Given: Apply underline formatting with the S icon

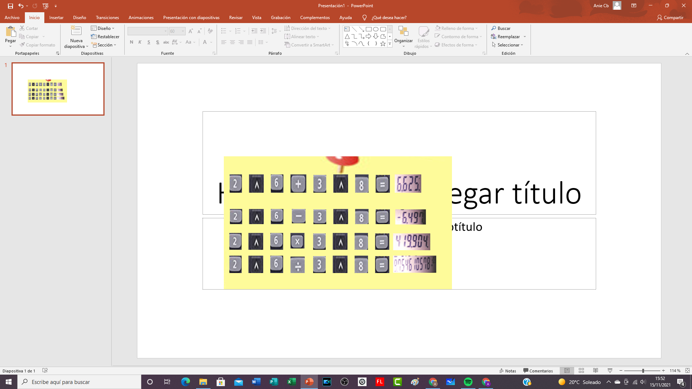Looking at the screenshot, I should point(148,42).
